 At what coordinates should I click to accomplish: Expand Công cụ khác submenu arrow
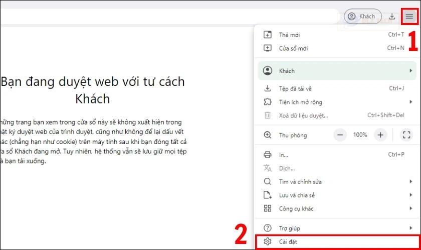pyautogui.click(x=411, y=208)
